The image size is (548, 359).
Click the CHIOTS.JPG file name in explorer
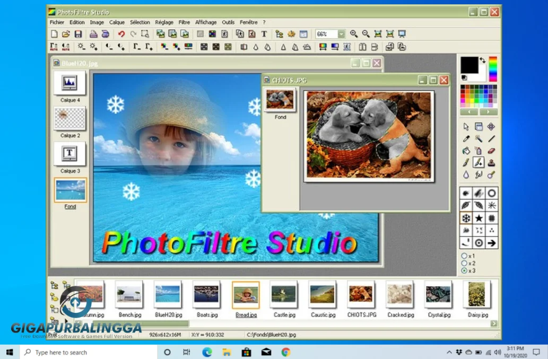pos(362,314)
